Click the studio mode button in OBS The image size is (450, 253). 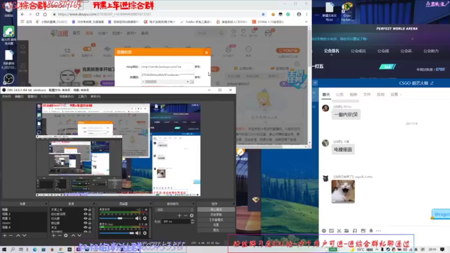(x=216, y=220)
